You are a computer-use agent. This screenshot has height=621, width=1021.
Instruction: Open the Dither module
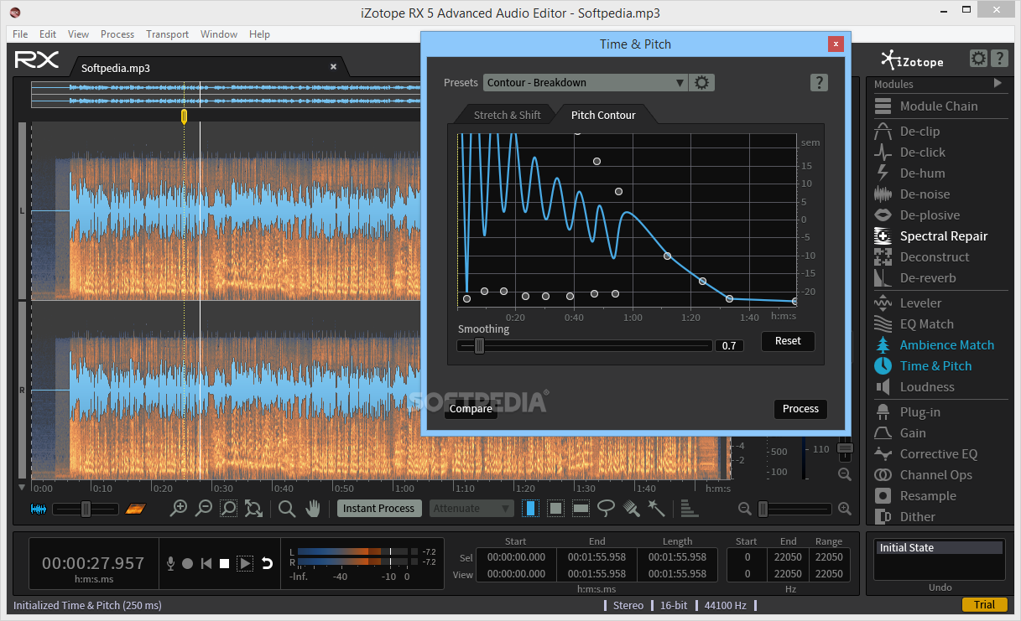[x=917, y=517]
